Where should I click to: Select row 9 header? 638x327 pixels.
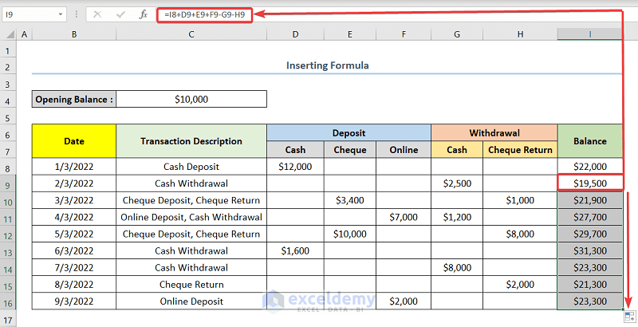8,185
